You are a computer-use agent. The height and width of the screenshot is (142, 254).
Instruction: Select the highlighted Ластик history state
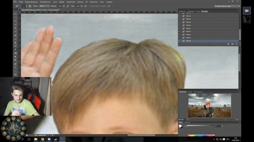coord(208,41)
